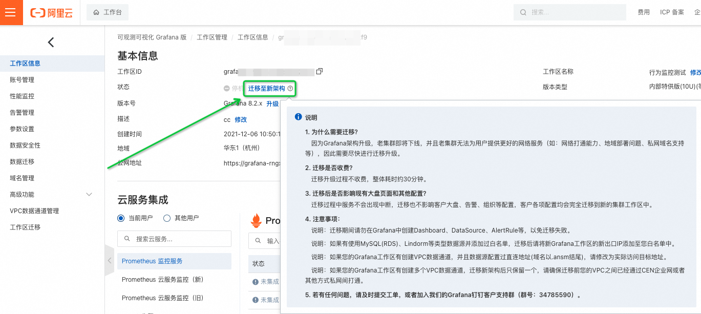Image resolution: width=701 pixels, height=314 pixels.
Task: Click the info icon beside 说明
Action: (x=298, y=117)
